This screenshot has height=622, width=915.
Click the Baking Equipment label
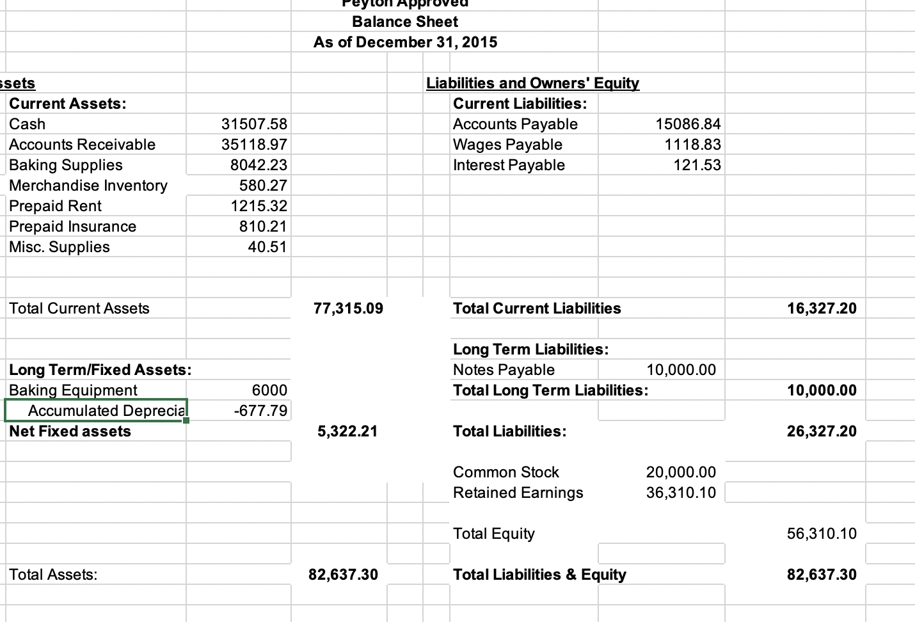pos(73,390)
